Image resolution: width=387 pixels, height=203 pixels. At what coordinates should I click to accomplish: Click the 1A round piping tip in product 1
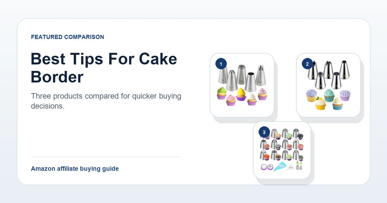click(x=251, y=82)
